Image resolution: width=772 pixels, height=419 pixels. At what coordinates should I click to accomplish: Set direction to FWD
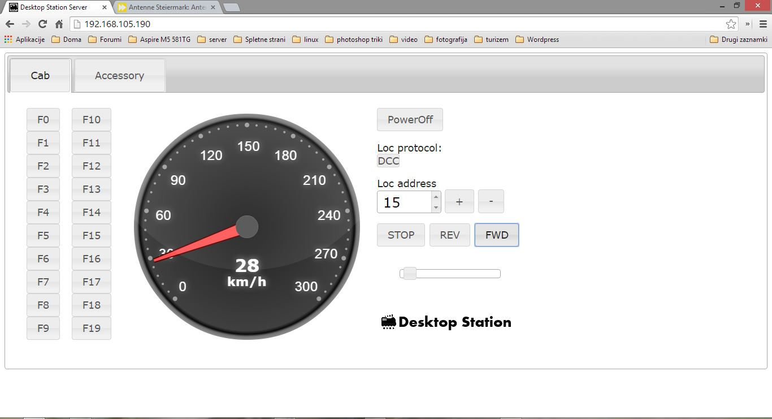pyautogui.click(x=497, y=235)
